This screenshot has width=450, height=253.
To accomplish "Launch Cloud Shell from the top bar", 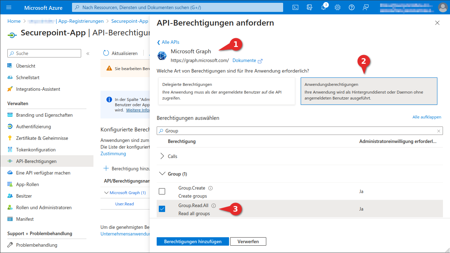I will point(296,7).
